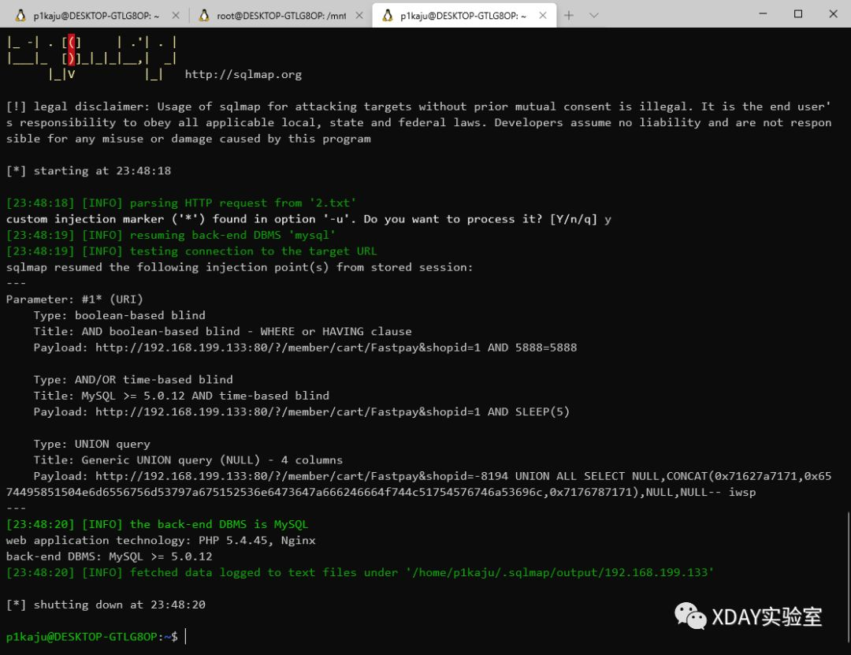This screenshot has width=851, height=655.
Task: Switch to the inactive p1kaju@DESKTOP-GTLG8OP tab
Action: (x=95, y=15)
